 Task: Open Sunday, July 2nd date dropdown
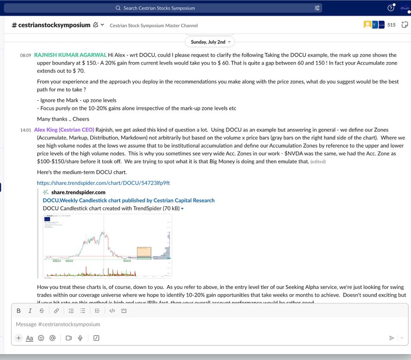(x=210, y=42)
